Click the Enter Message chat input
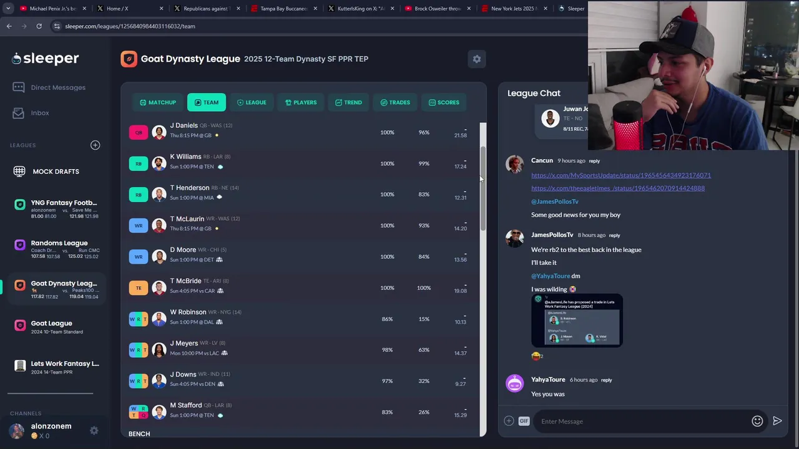Image resolution: width=799 pixels, height=449 pixels. tap(643, 422)
